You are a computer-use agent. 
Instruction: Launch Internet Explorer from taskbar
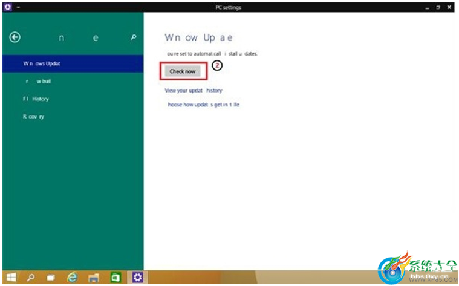pyautogui.click(x=72, y=277)
